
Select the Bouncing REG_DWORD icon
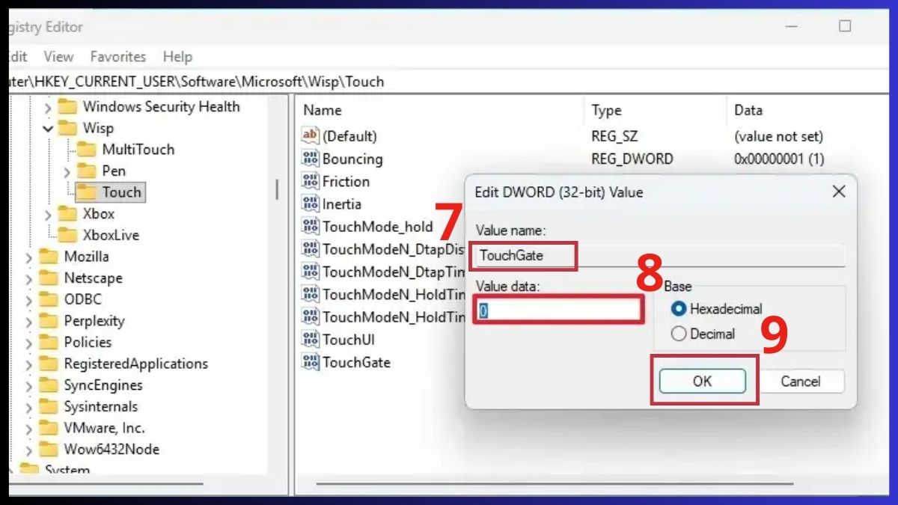click(x=311, y=159)
